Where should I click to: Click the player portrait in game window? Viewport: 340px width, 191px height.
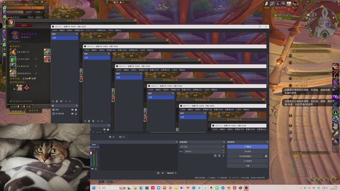pos(9,22)
